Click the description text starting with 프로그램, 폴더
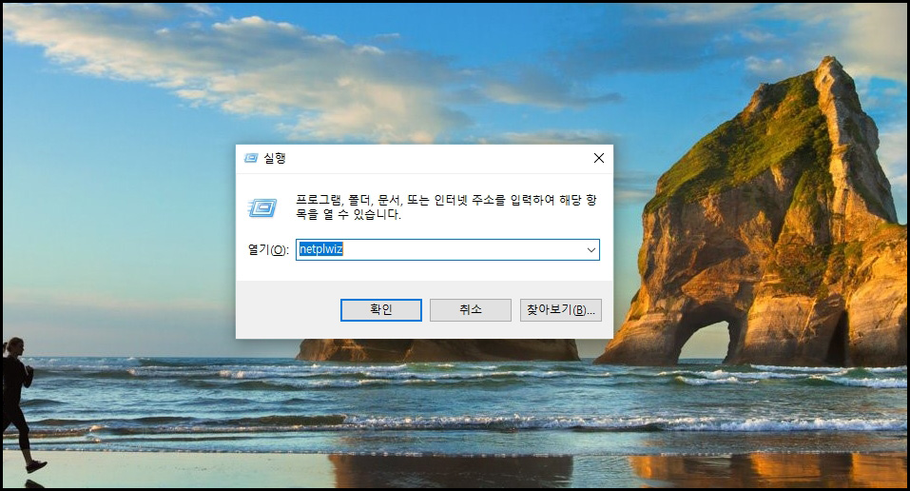 (446, 206)
